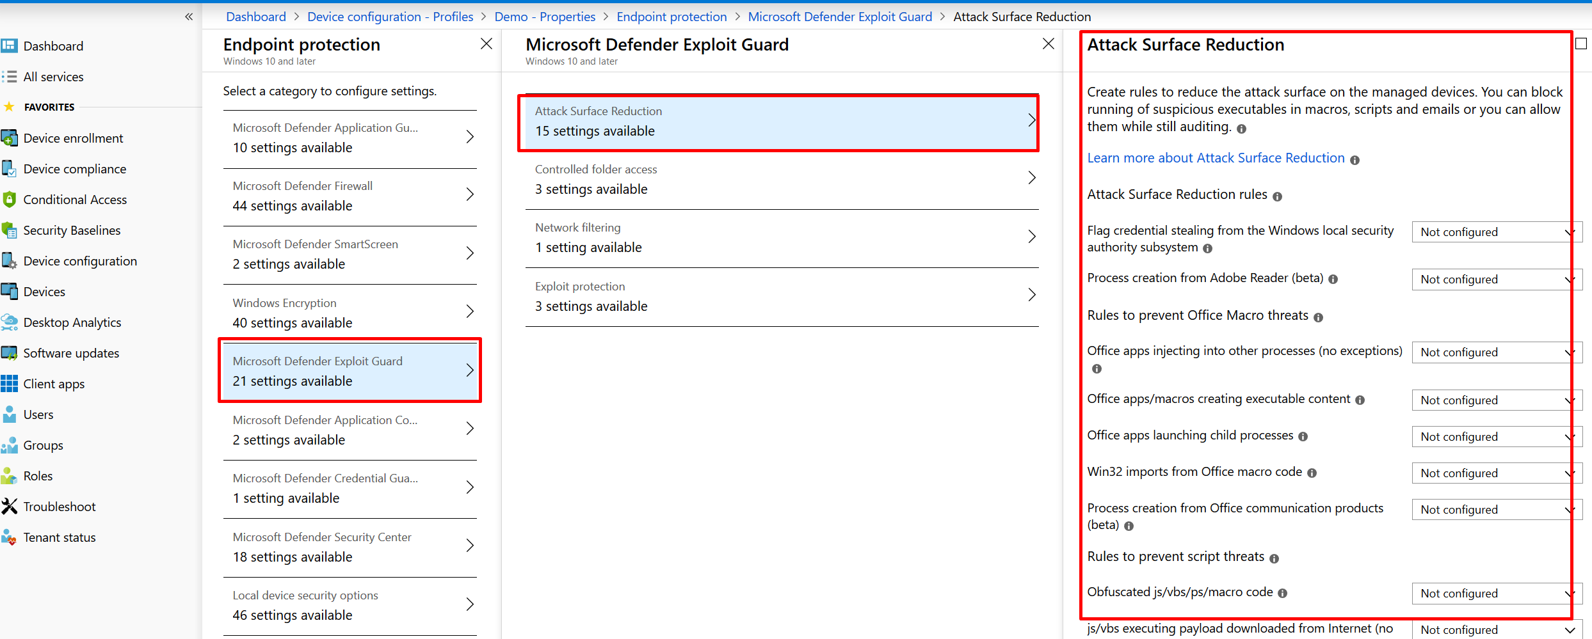Open Microsoft Defender Security Center category

pyautogui.click(x=350, y=548)
